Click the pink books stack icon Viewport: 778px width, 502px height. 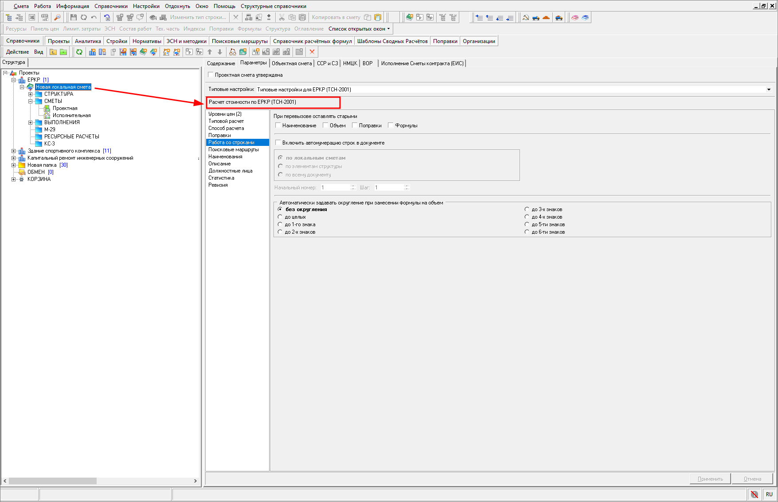pyautogui.click(x=575, y=17)
